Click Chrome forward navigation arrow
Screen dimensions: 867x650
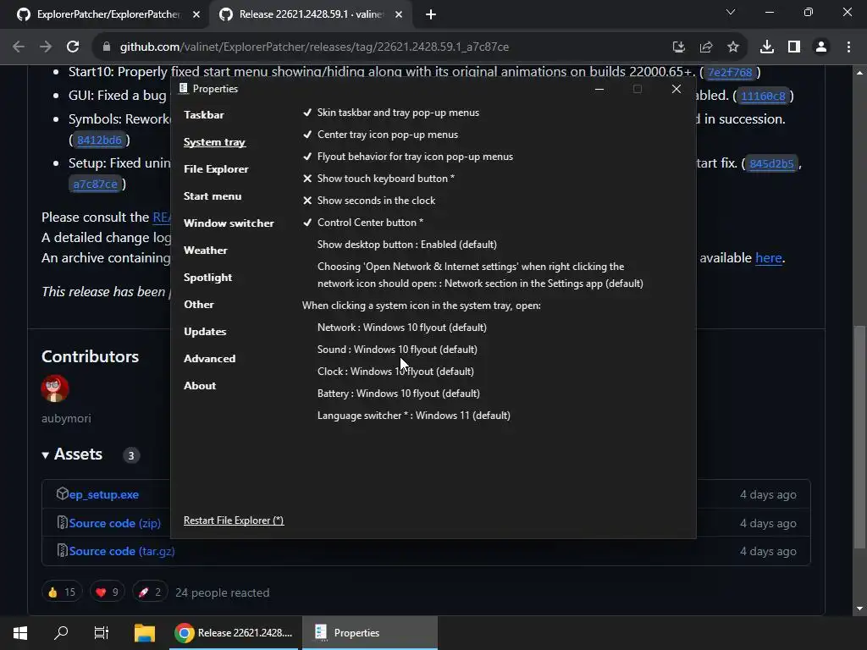(46, 47)
